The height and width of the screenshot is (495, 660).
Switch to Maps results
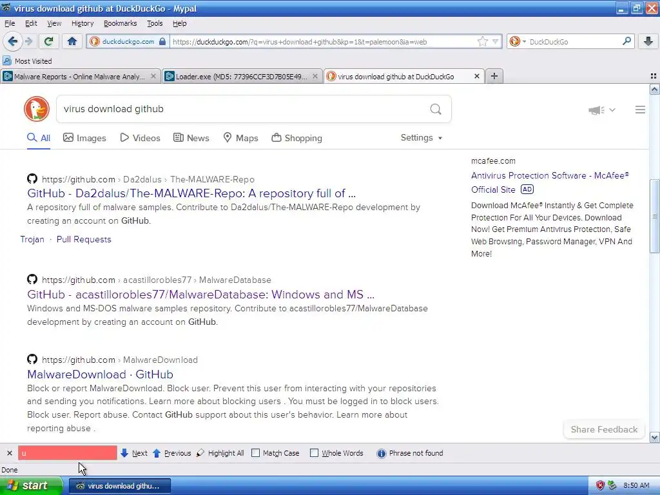(240, 138)
